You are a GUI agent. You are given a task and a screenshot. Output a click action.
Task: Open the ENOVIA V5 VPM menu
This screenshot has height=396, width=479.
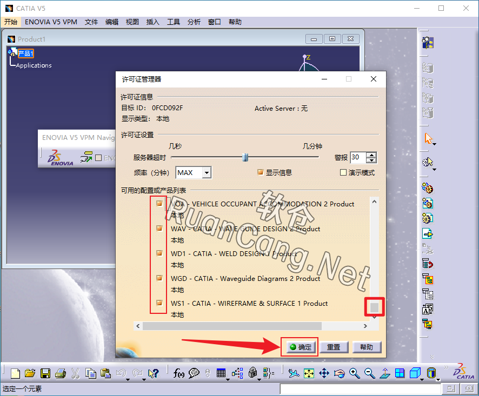coord(51,22)
